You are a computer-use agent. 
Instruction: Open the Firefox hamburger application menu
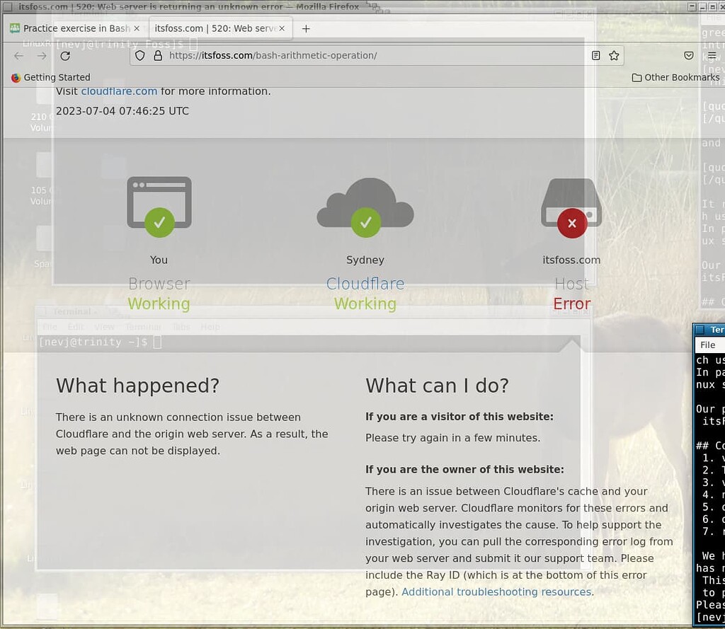712,55
